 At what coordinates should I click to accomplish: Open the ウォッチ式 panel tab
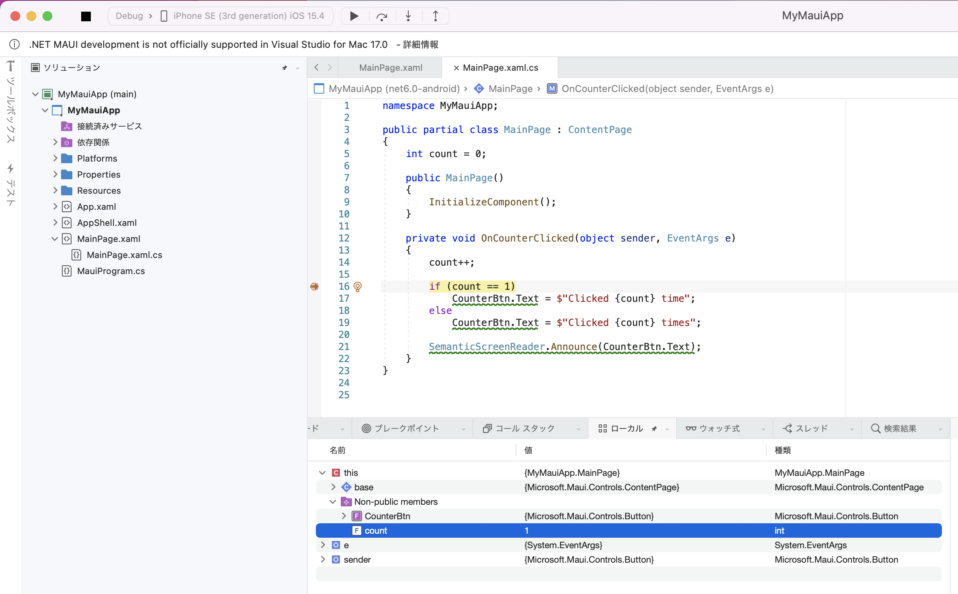[x=719, y=428]
